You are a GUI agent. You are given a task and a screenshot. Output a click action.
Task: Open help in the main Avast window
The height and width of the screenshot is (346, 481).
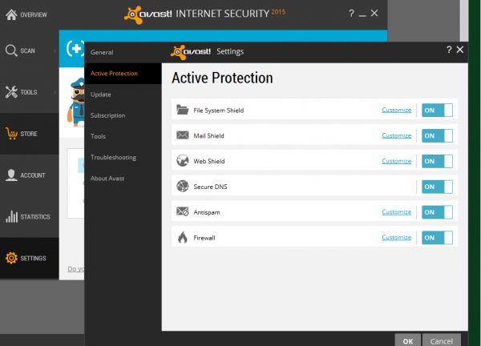pos(351,13)
